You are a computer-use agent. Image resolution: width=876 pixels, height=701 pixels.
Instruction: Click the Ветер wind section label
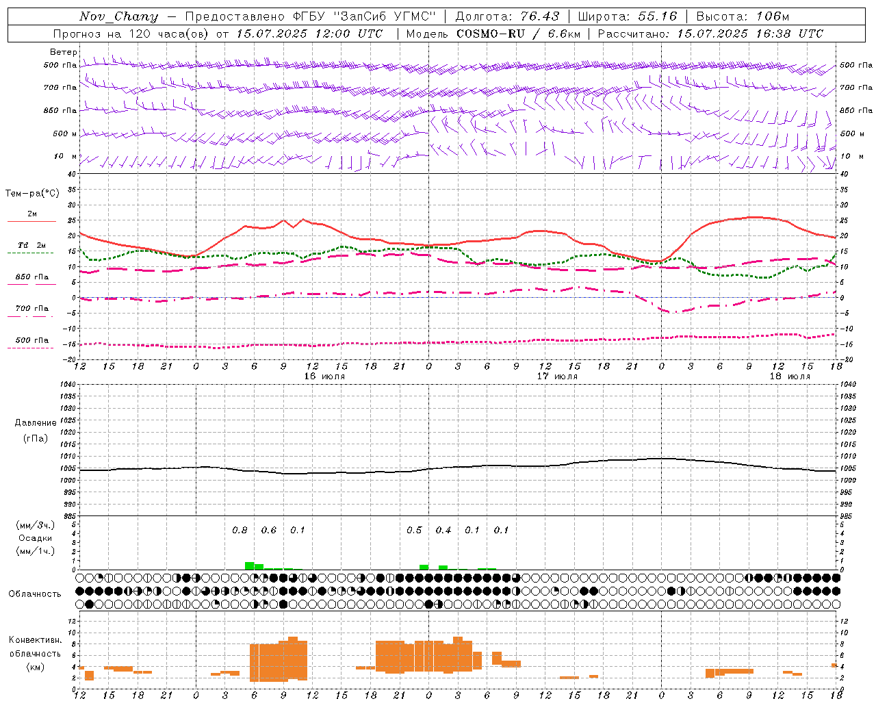(64, 52)
